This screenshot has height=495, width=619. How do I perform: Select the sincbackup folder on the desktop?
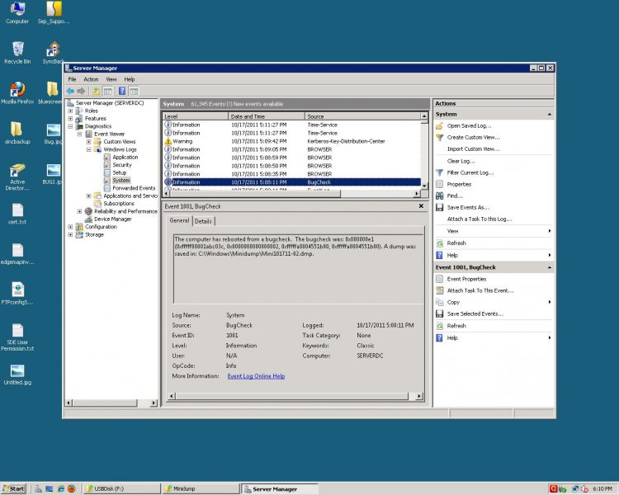(17, 133)
